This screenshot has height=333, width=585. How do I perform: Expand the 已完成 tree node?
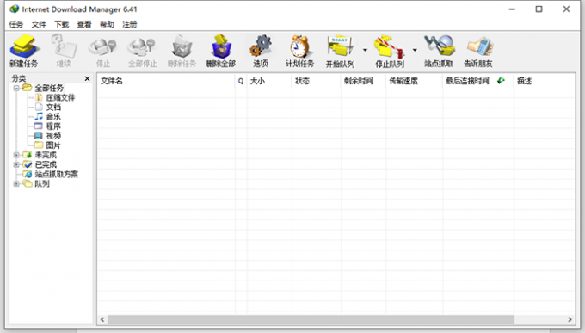(16, 164)
